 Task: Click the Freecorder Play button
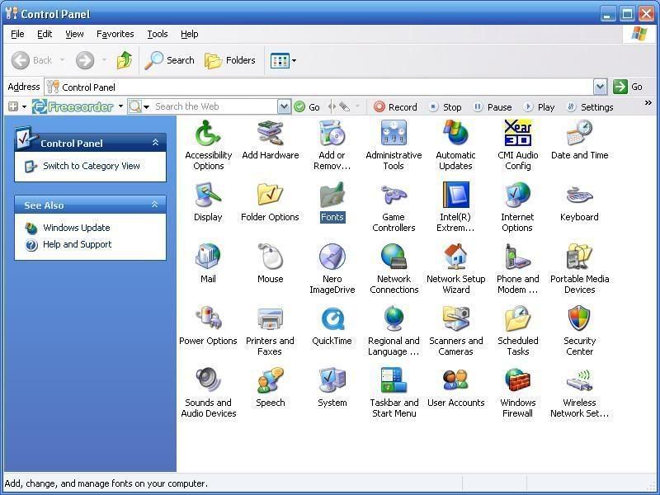(540, 107)
